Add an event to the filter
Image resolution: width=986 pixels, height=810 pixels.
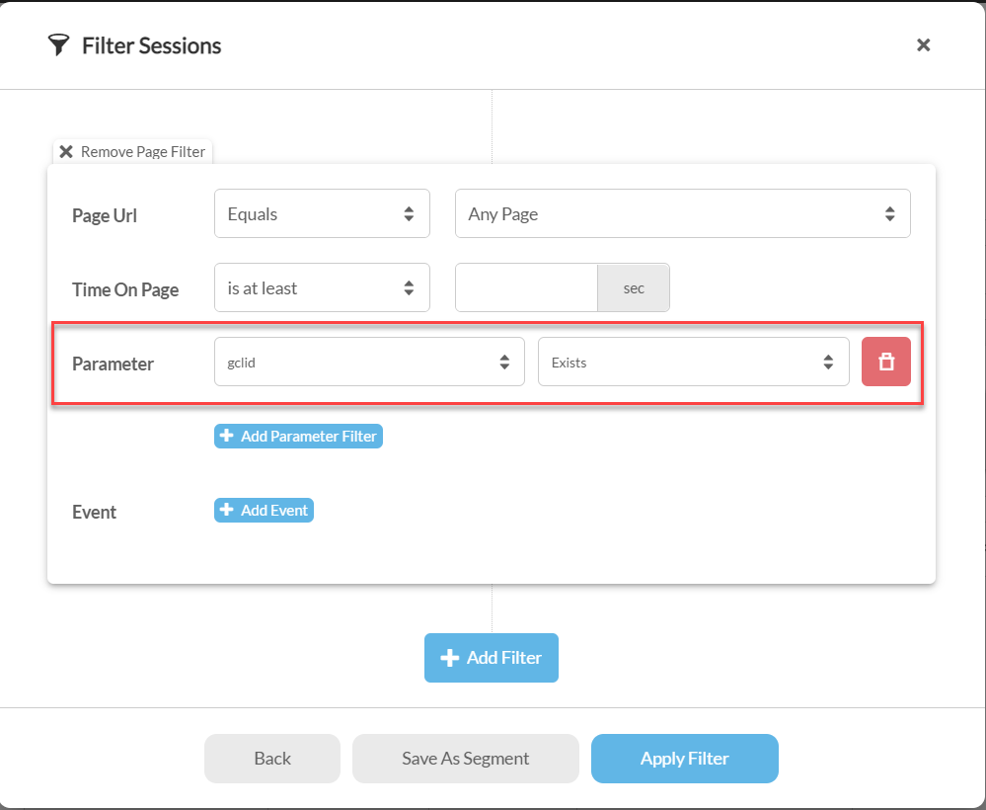pos(264,511)
